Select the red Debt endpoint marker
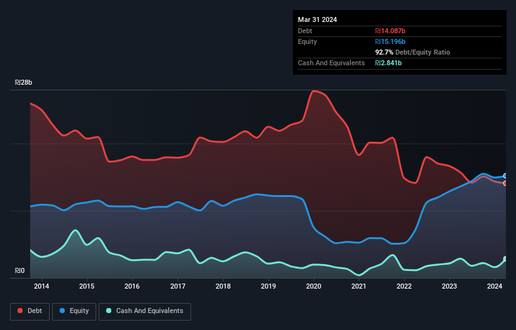Viewport: 516px width, 330px height. 505,183
